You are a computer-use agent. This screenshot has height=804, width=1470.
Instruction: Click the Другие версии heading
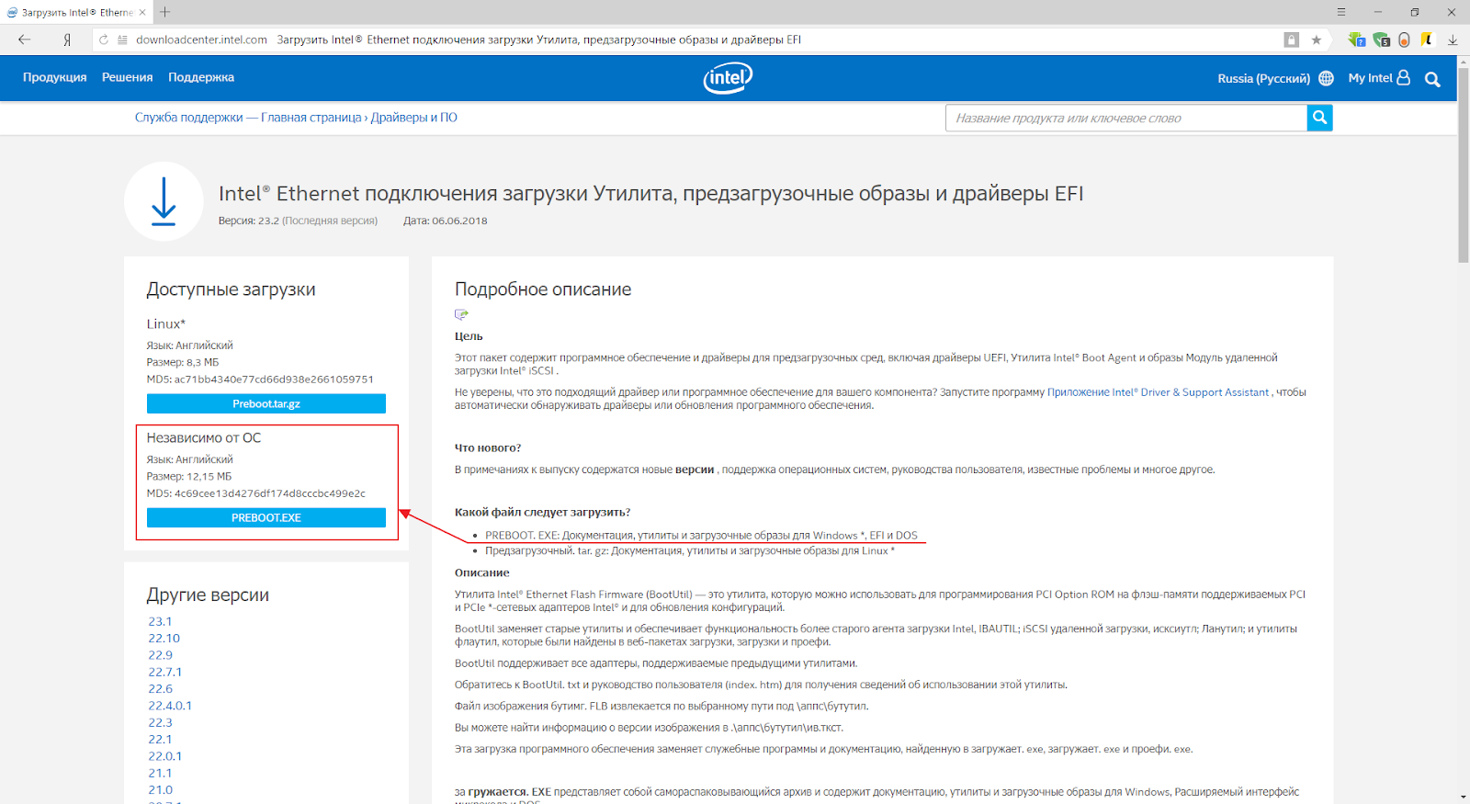(x=208, y=595)
